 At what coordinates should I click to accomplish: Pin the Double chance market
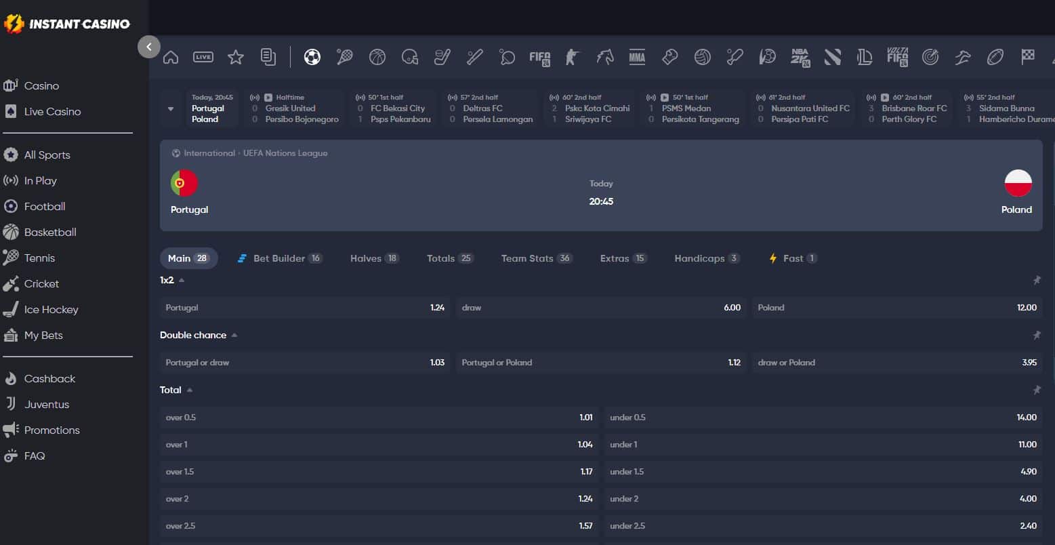pyautogui.click(x=1037, y=335)
